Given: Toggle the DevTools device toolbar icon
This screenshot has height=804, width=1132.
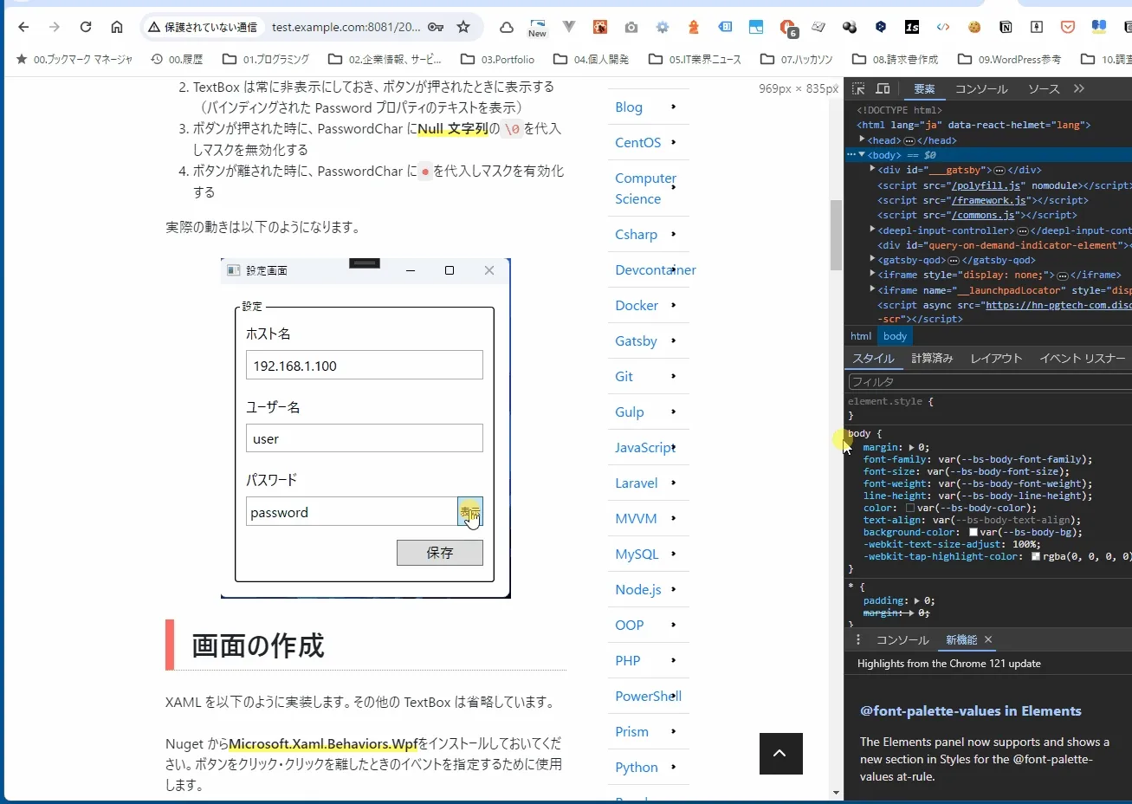Looking at the screenshot, I should pyautogui.click(x=883, y=88).
